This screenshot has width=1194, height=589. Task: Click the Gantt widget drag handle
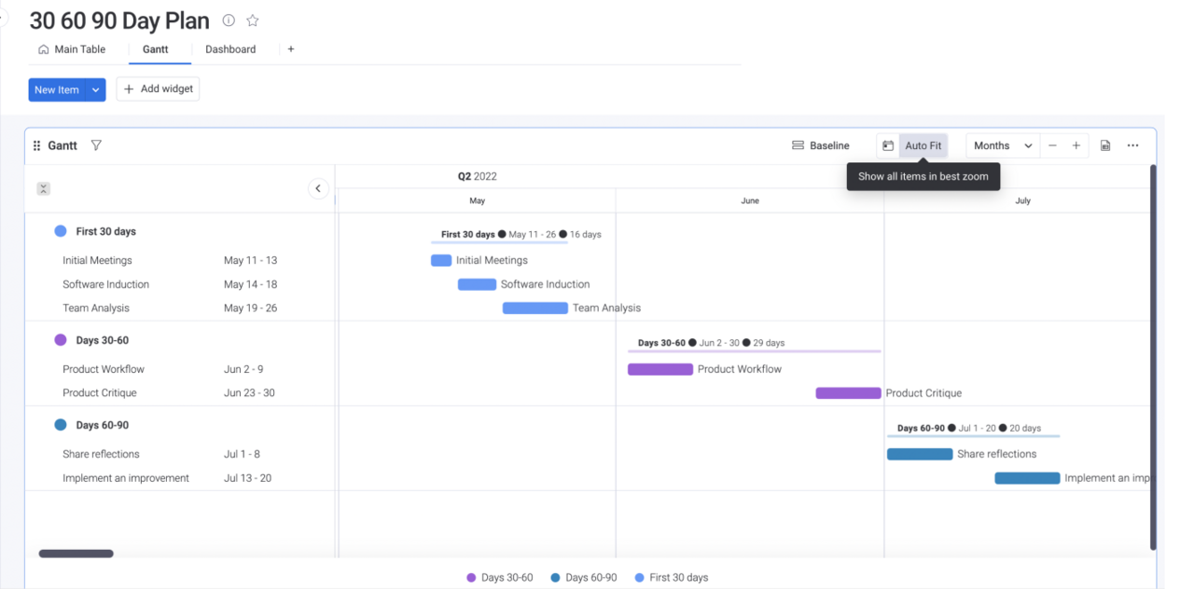(37, 145)
